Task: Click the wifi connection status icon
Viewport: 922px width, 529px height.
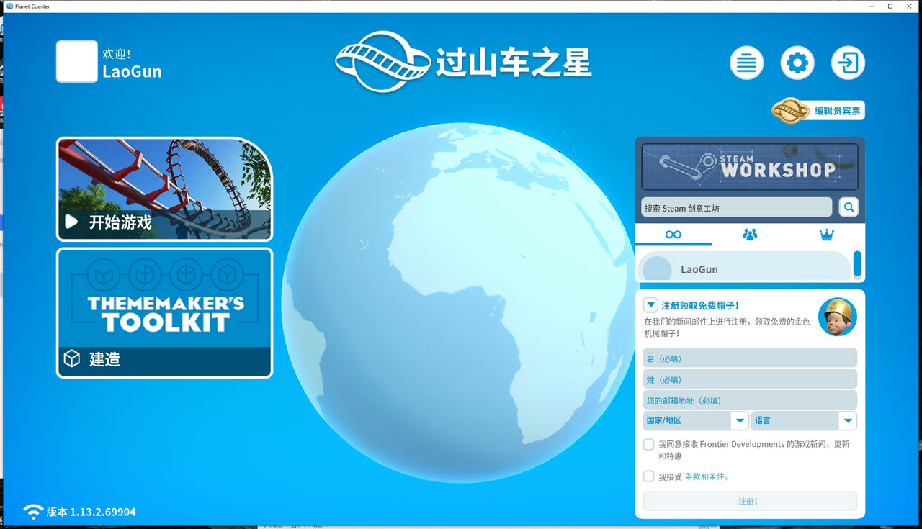Action: [33, 512]
